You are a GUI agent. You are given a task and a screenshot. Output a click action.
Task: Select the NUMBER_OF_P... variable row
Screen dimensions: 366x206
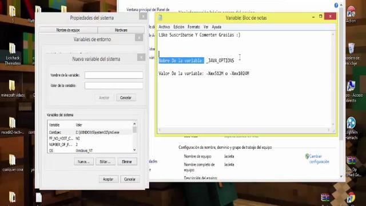90,144
